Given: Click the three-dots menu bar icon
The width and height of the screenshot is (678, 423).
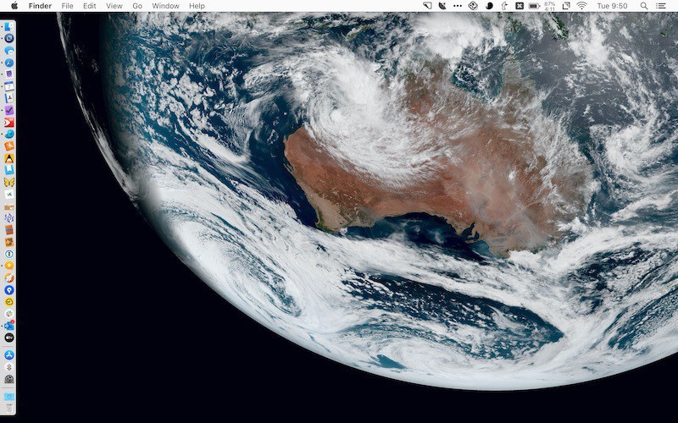Looking at the screenshot, I should 458,6.
